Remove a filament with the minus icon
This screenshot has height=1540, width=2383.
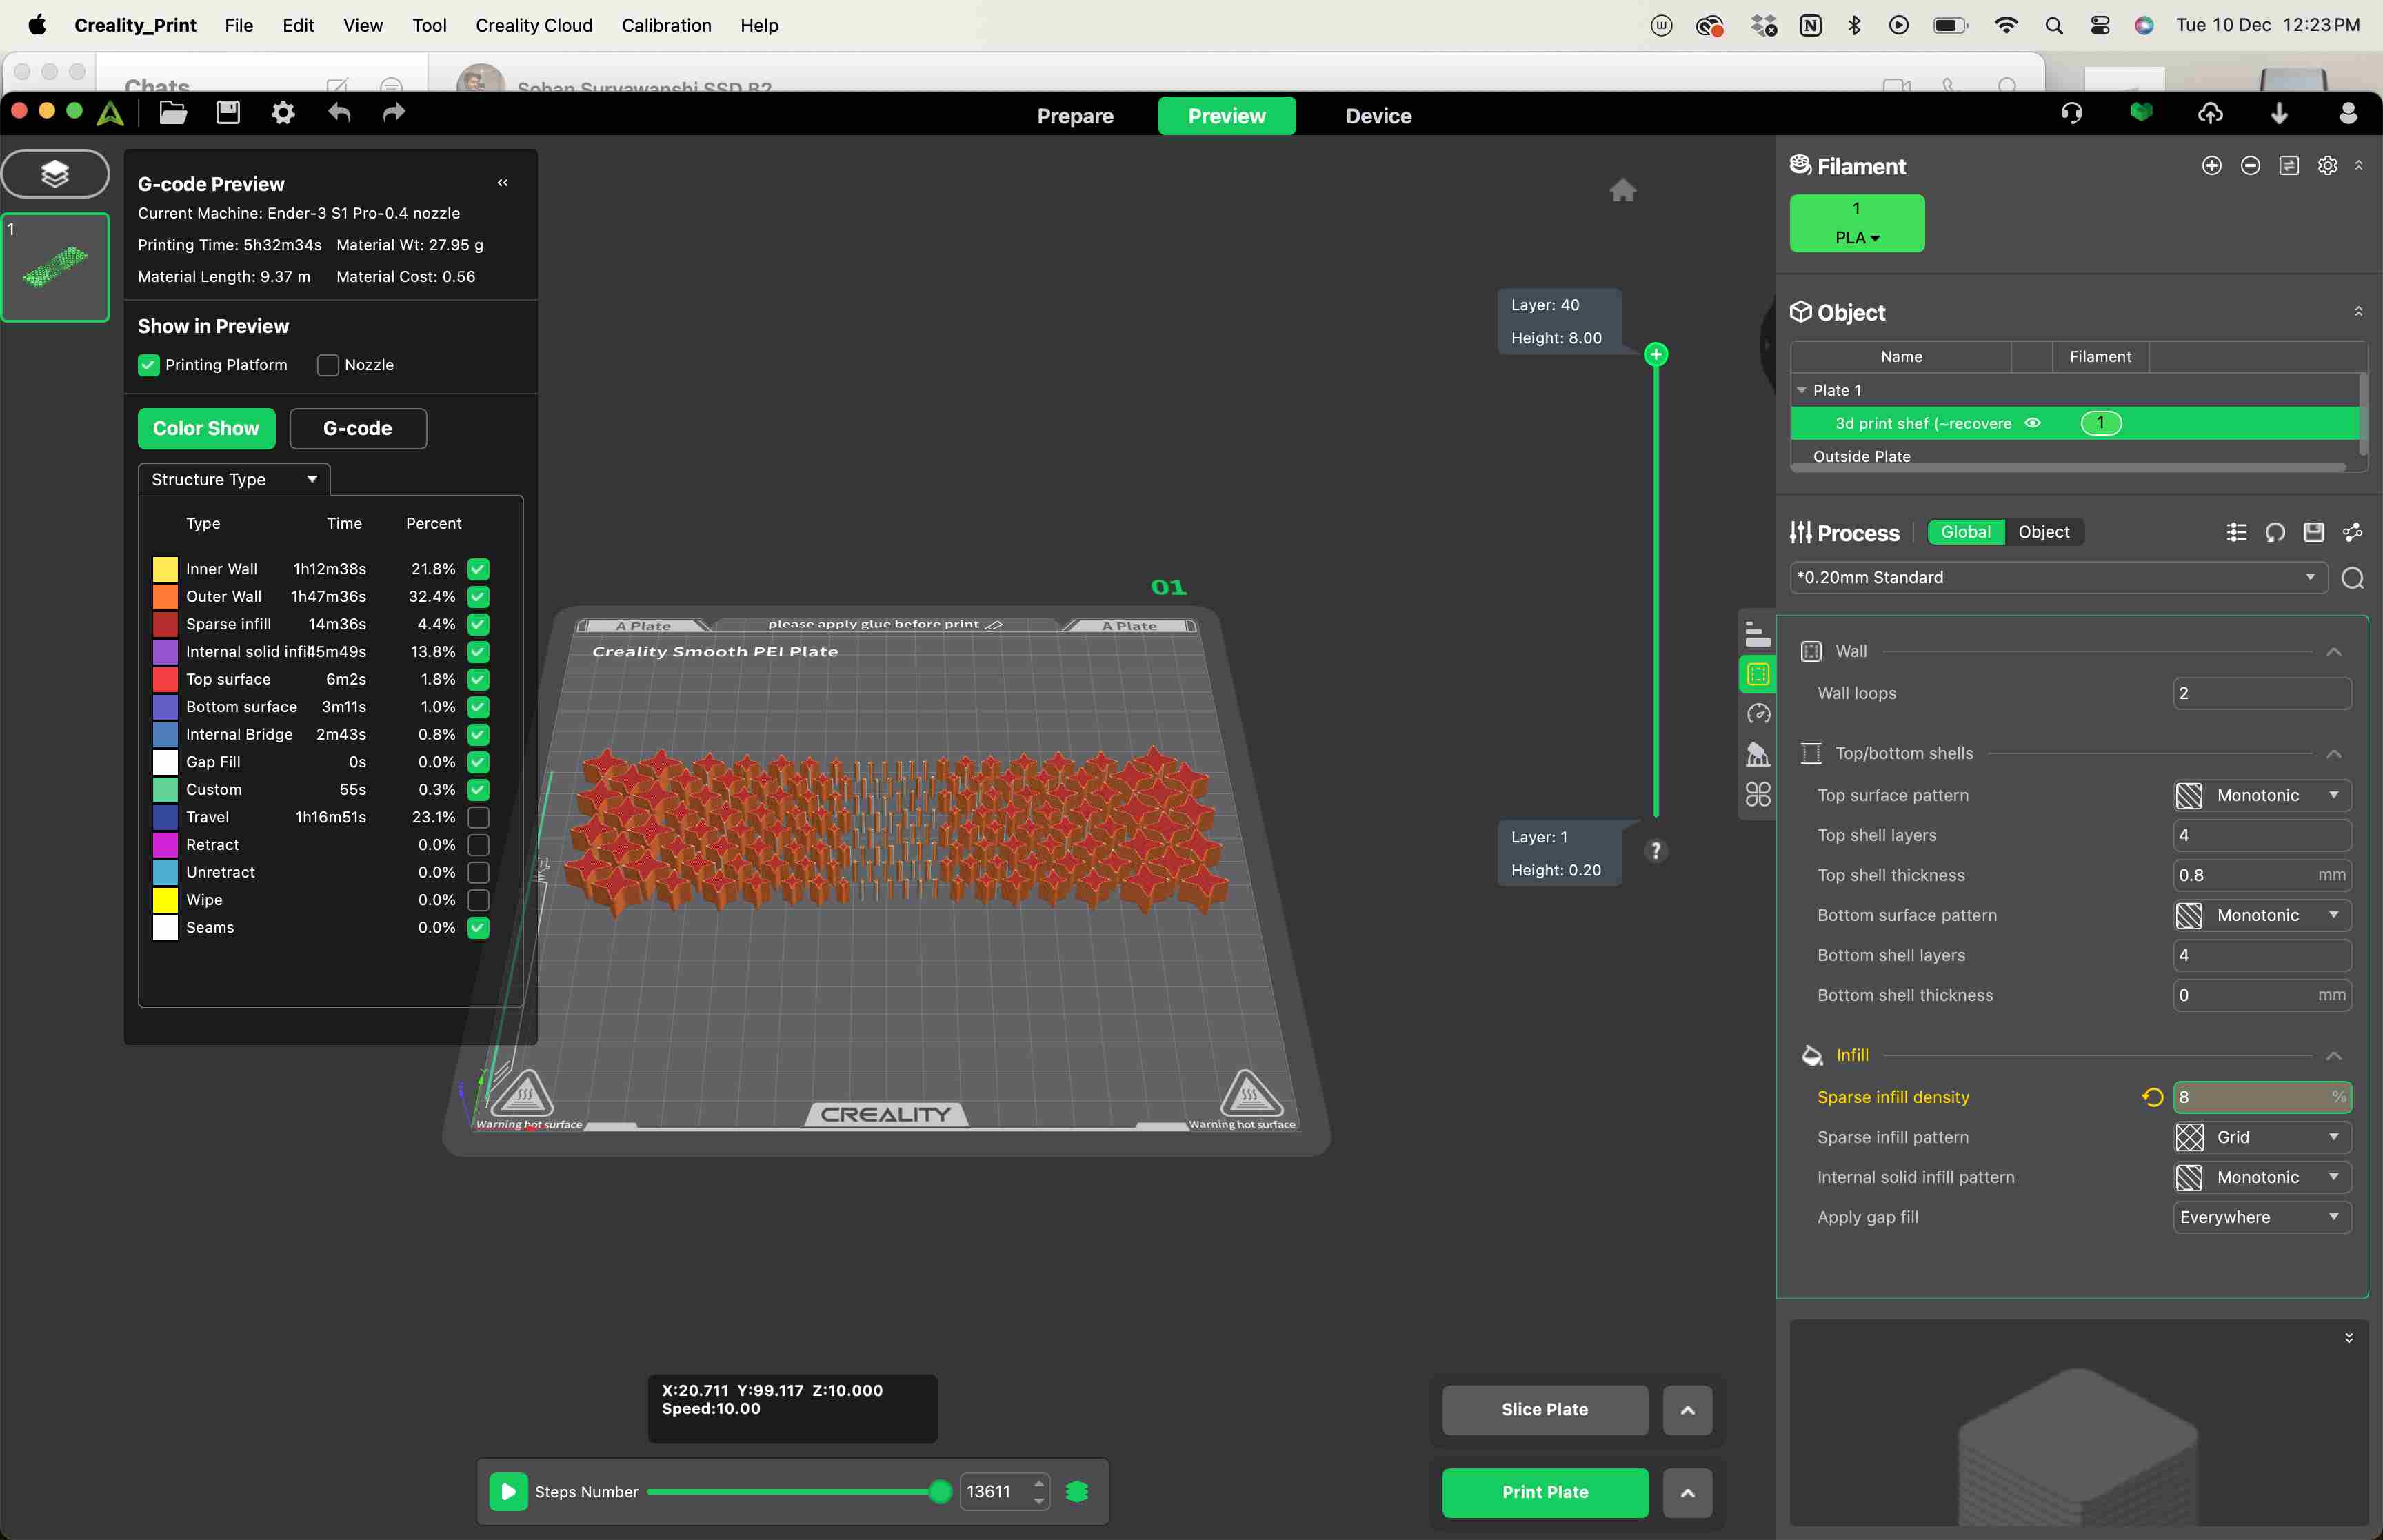(2250, 166)
